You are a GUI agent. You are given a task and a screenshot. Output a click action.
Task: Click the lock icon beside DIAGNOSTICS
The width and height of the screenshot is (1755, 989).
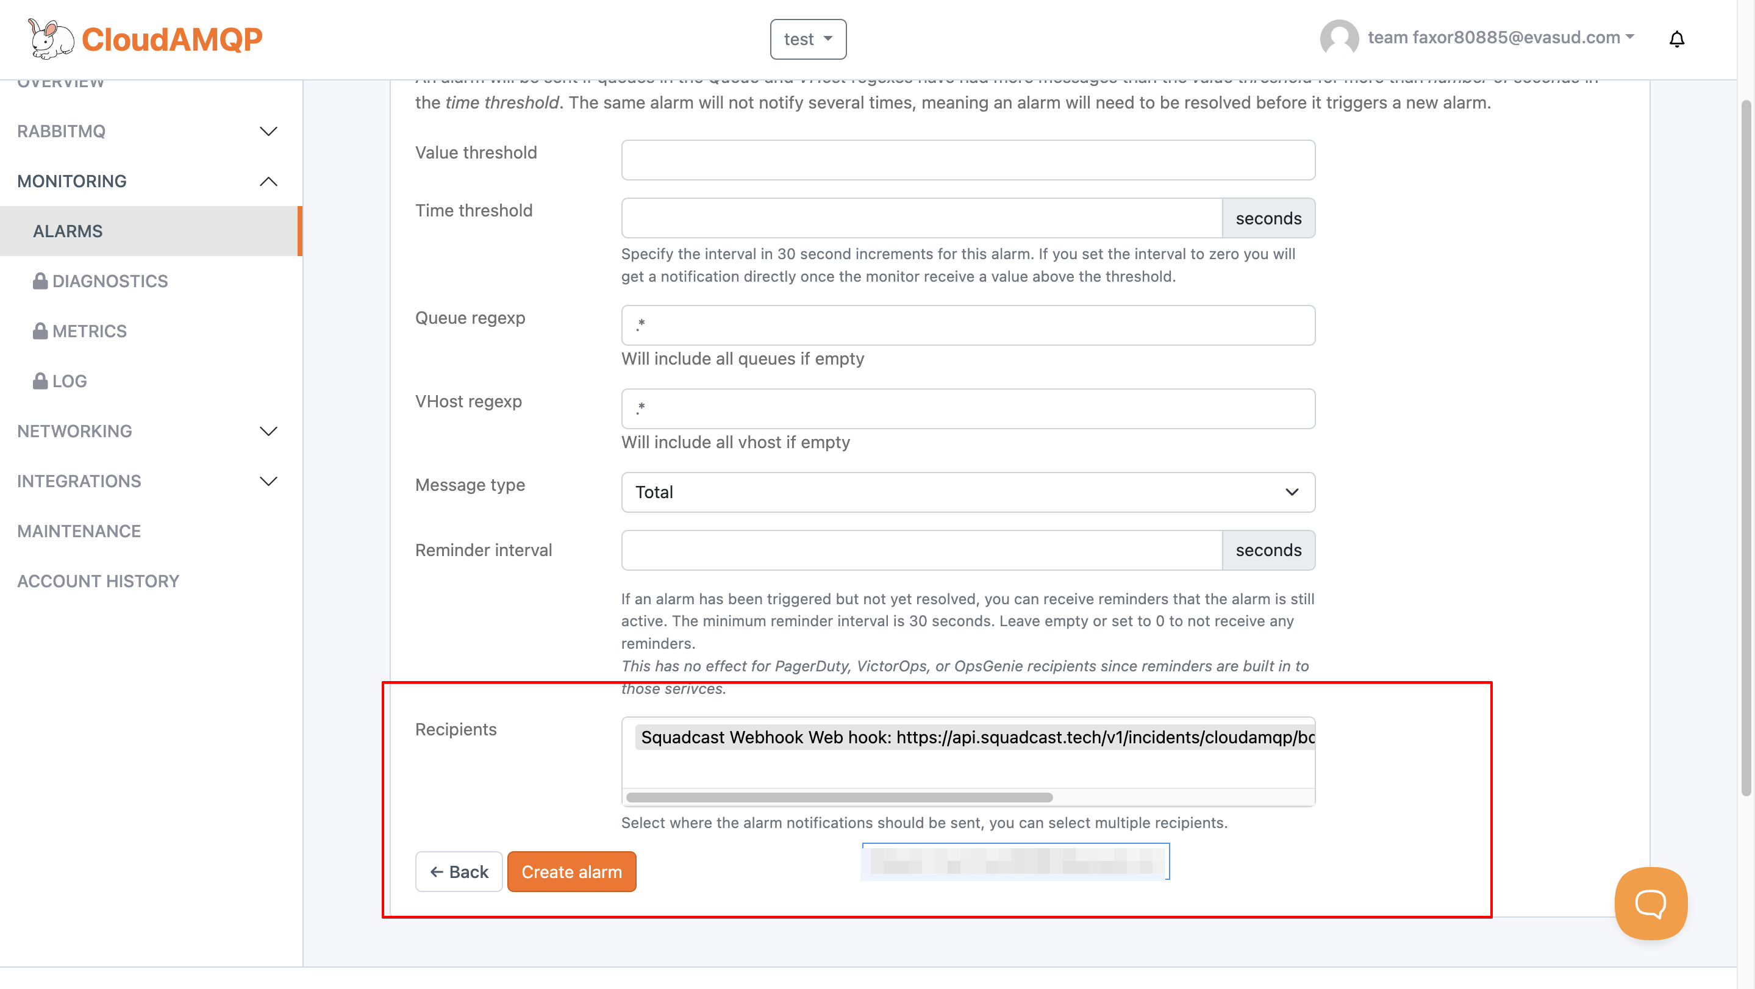[40, 280]
